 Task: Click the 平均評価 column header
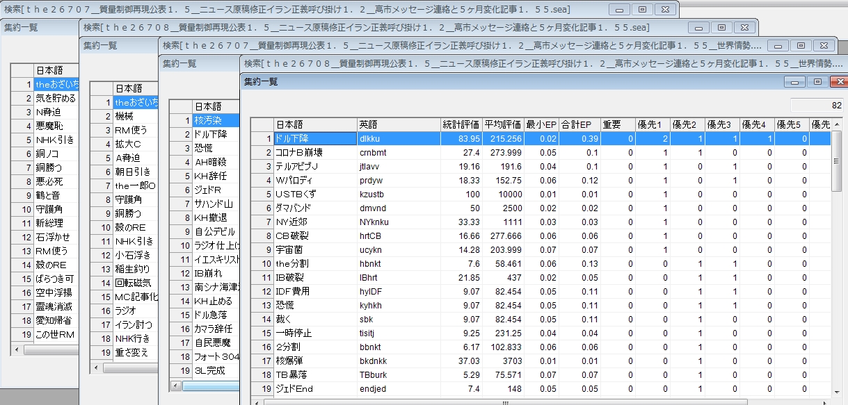point(503,124)
